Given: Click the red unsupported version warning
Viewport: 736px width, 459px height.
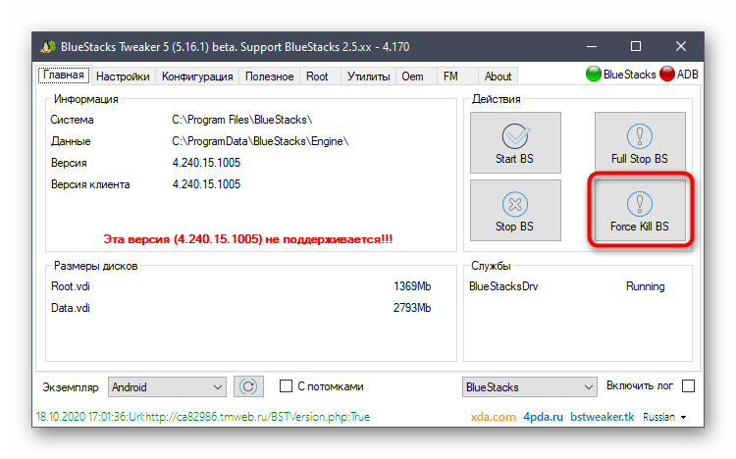Looking at the screenshot, I should point(248,239).
